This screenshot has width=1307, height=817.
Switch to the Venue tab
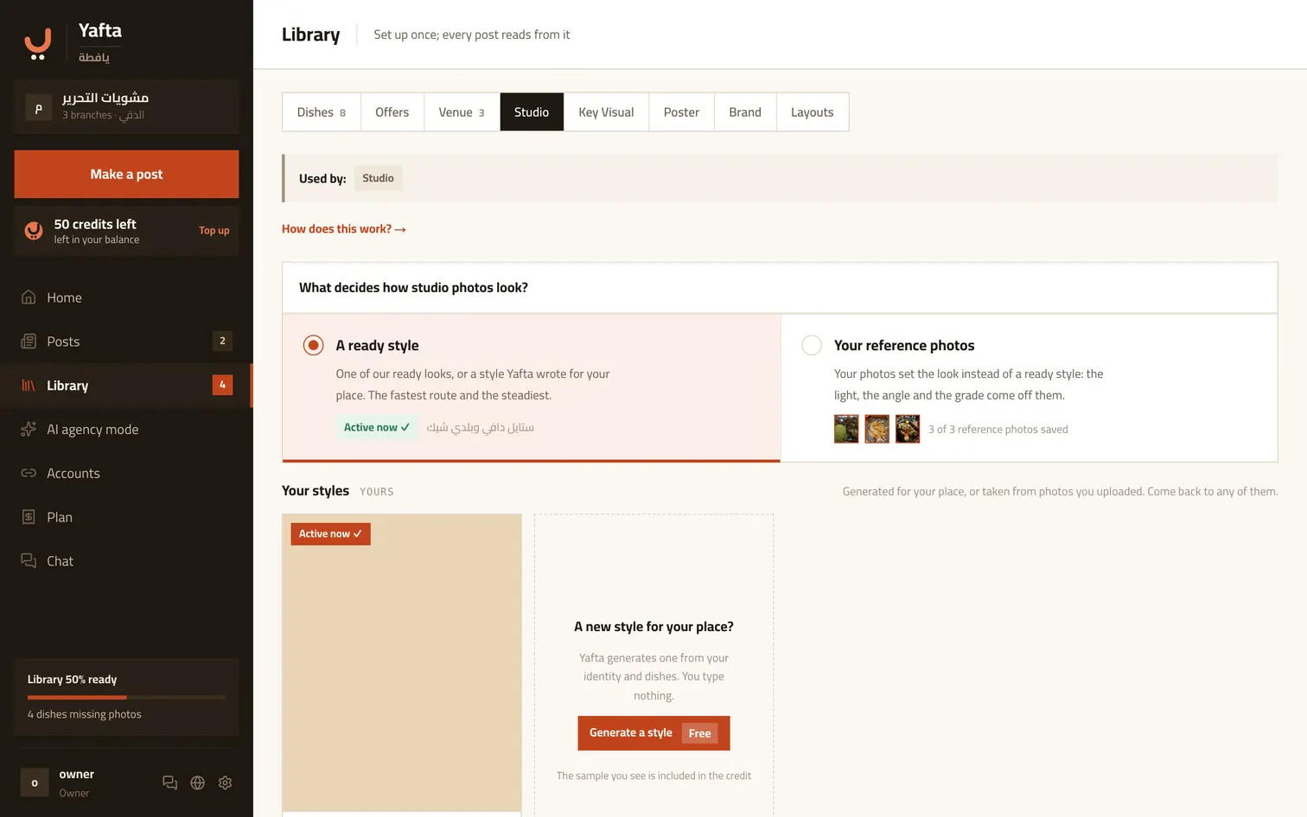(462, 112)
